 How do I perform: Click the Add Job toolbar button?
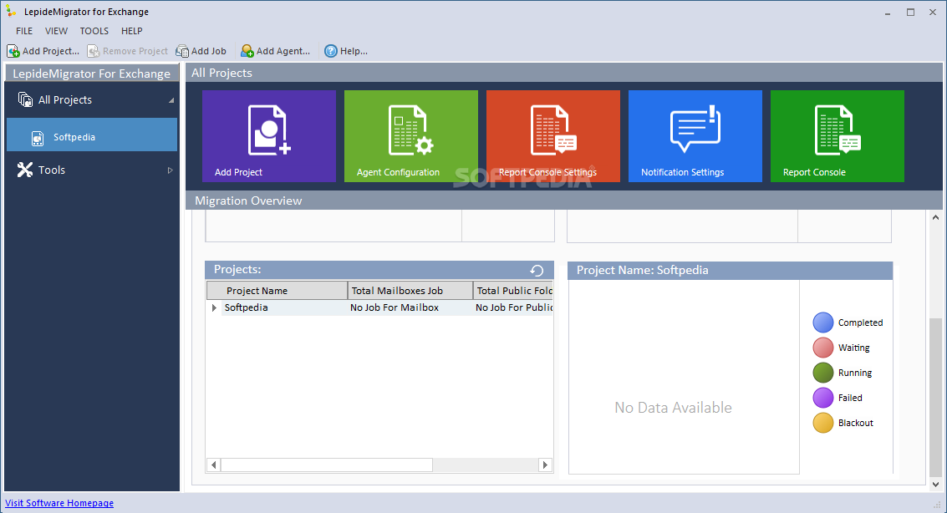pyautogui.click(x=201, y=51)
